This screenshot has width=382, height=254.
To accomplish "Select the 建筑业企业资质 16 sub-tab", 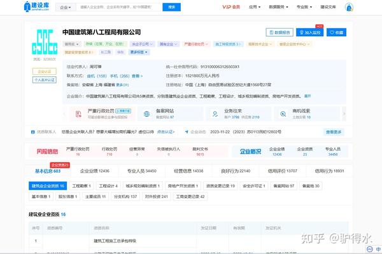I will point(48,186).
